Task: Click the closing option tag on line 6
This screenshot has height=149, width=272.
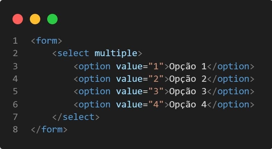Action: click(231, 105)
